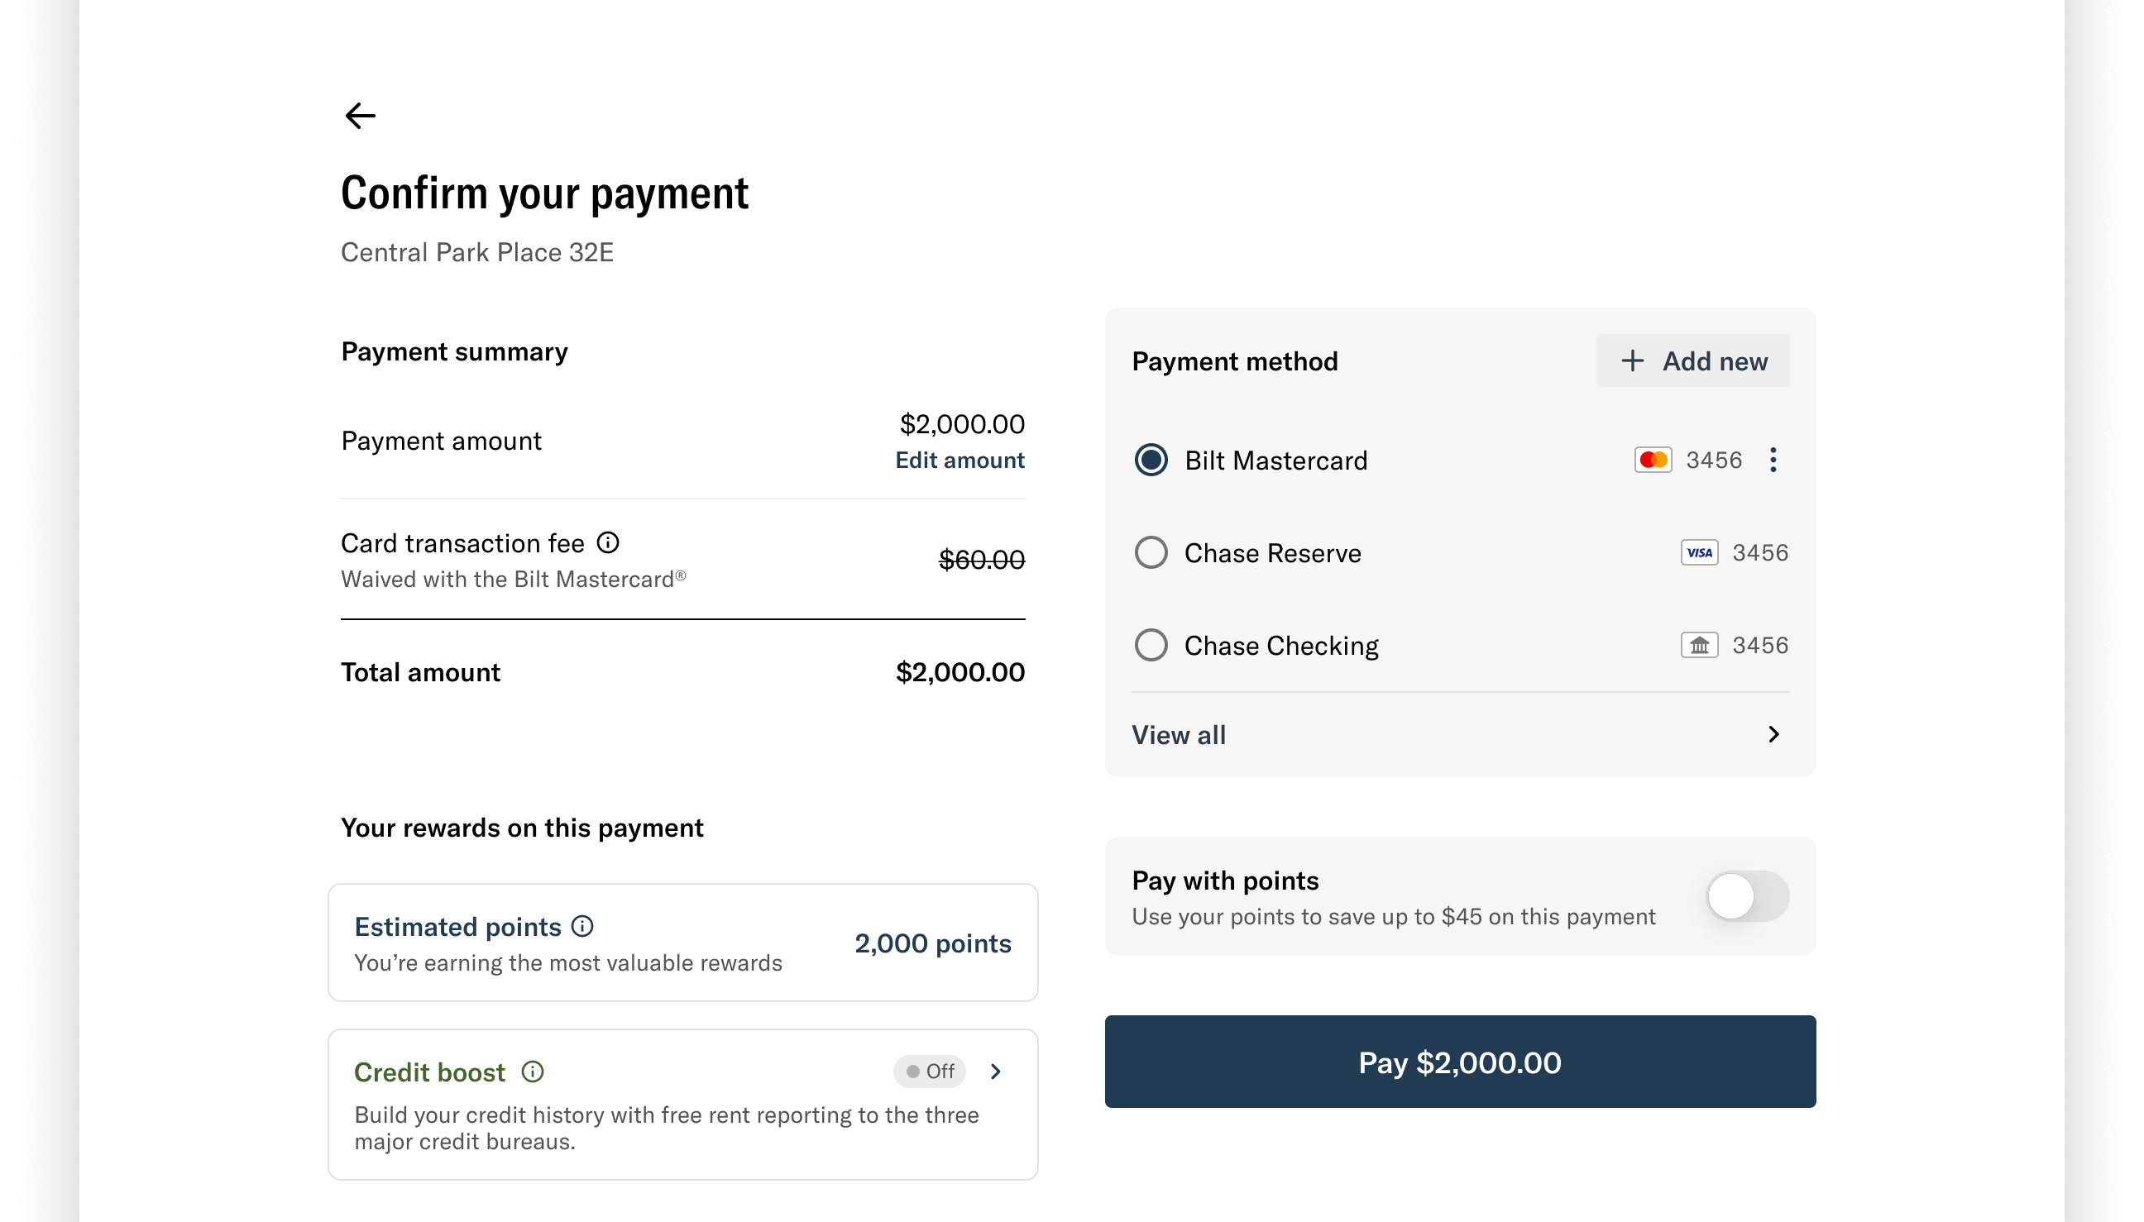Screen dimensions: 2144x1222
Task: Click Add new payment method
Action: pyautogui.click(x=1692, y=360)
